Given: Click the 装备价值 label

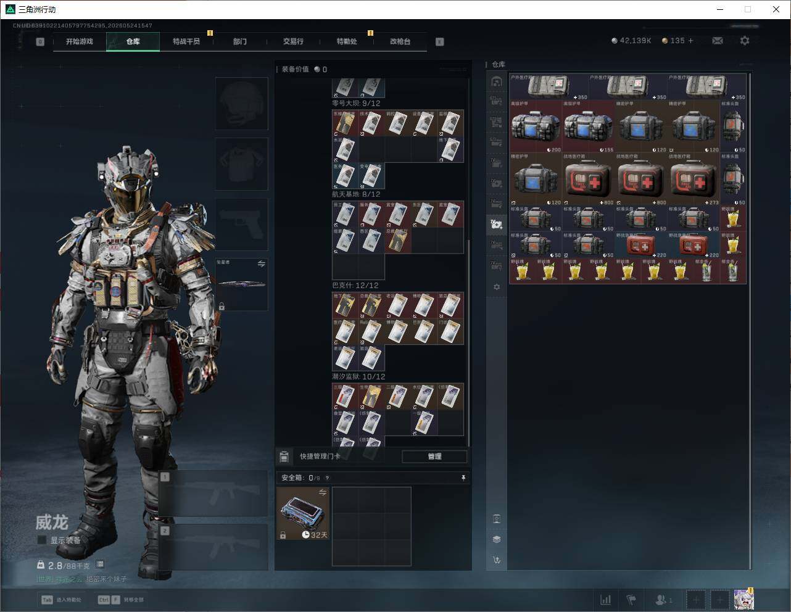Looking at the screenshot, I should (x=295, y=69).
